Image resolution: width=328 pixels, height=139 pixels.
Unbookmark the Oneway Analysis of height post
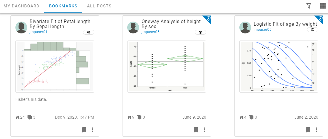pos(196,130)
